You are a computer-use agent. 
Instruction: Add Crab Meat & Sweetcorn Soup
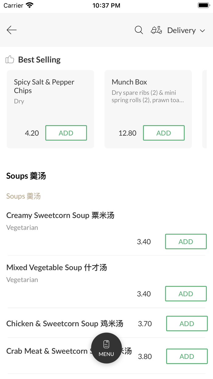point(187,356)
